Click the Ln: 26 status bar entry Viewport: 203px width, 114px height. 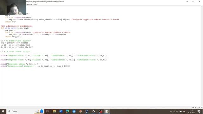click(194, 108)
